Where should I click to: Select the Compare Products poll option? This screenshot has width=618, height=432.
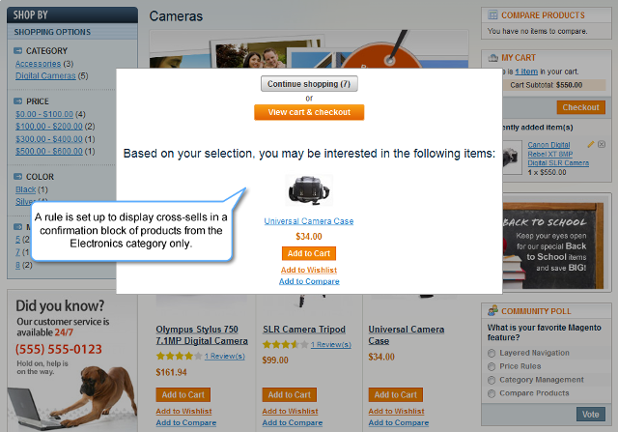click(x=492, y=393)
